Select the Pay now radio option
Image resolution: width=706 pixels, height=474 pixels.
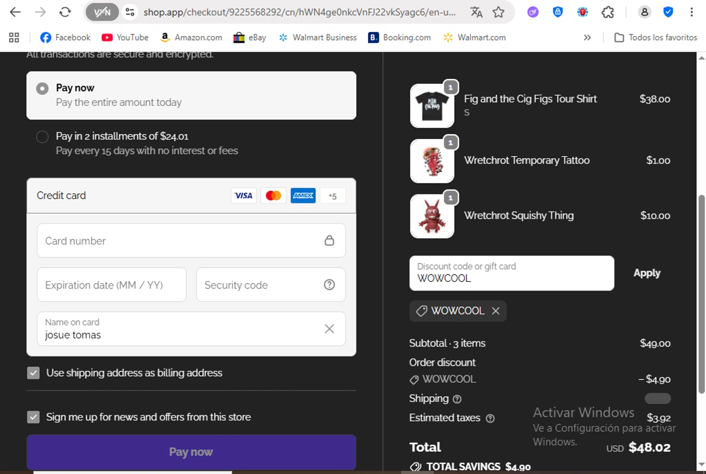point(42,88)
